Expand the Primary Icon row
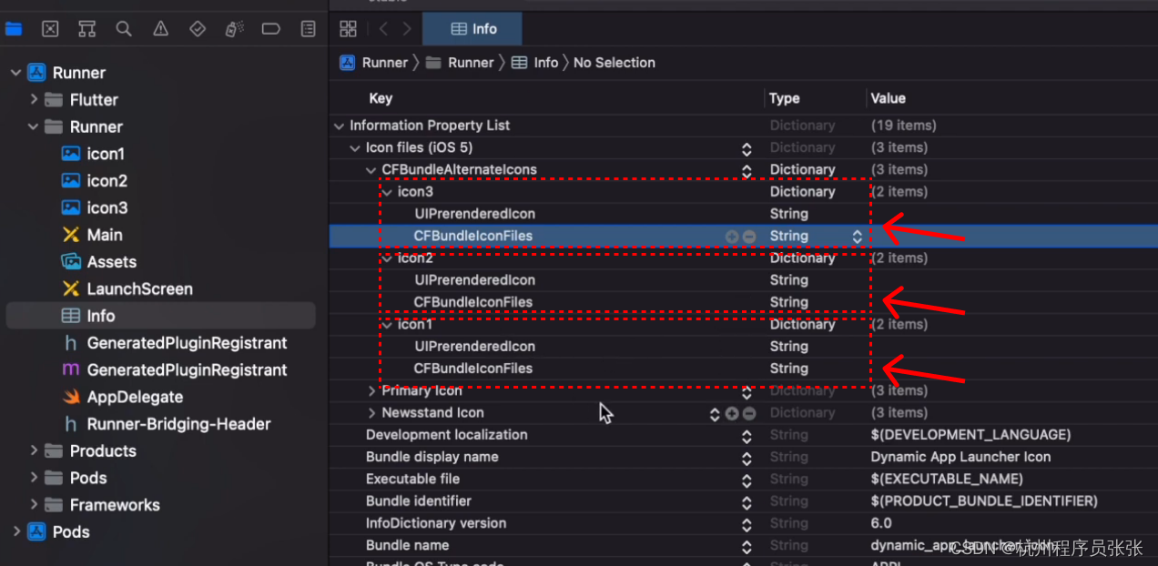Viewport: 1158px width, 566px height. (371, 390)
